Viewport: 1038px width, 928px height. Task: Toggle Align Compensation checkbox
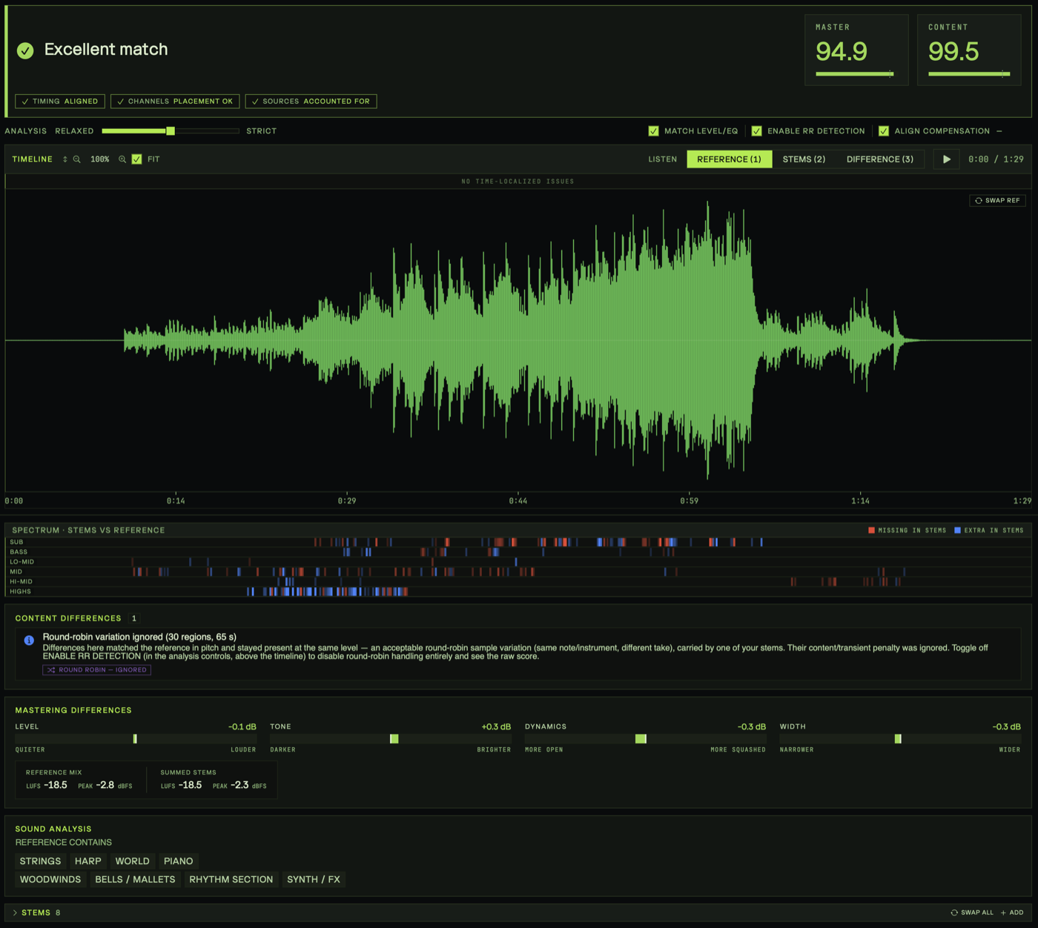click(884, 131)
